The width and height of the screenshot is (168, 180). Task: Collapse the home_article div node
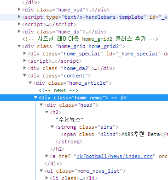30,82
